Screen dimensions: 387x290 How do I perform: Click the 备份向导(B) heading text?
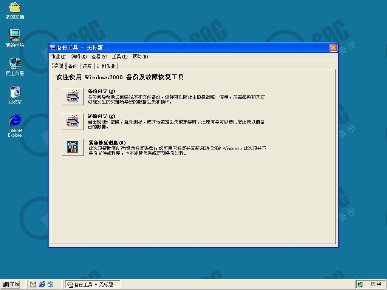[x=101, y=91]
